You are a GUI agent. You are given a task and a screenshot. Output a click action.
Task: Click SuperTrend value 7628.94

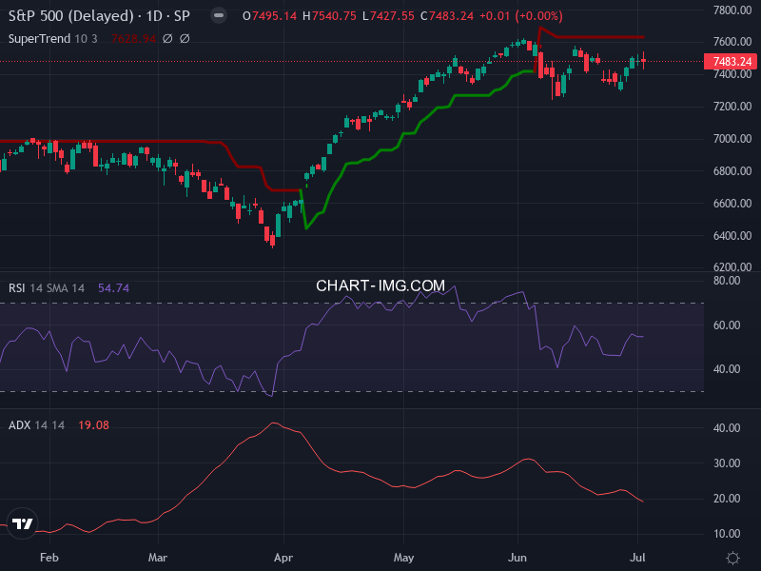(133, 38)
